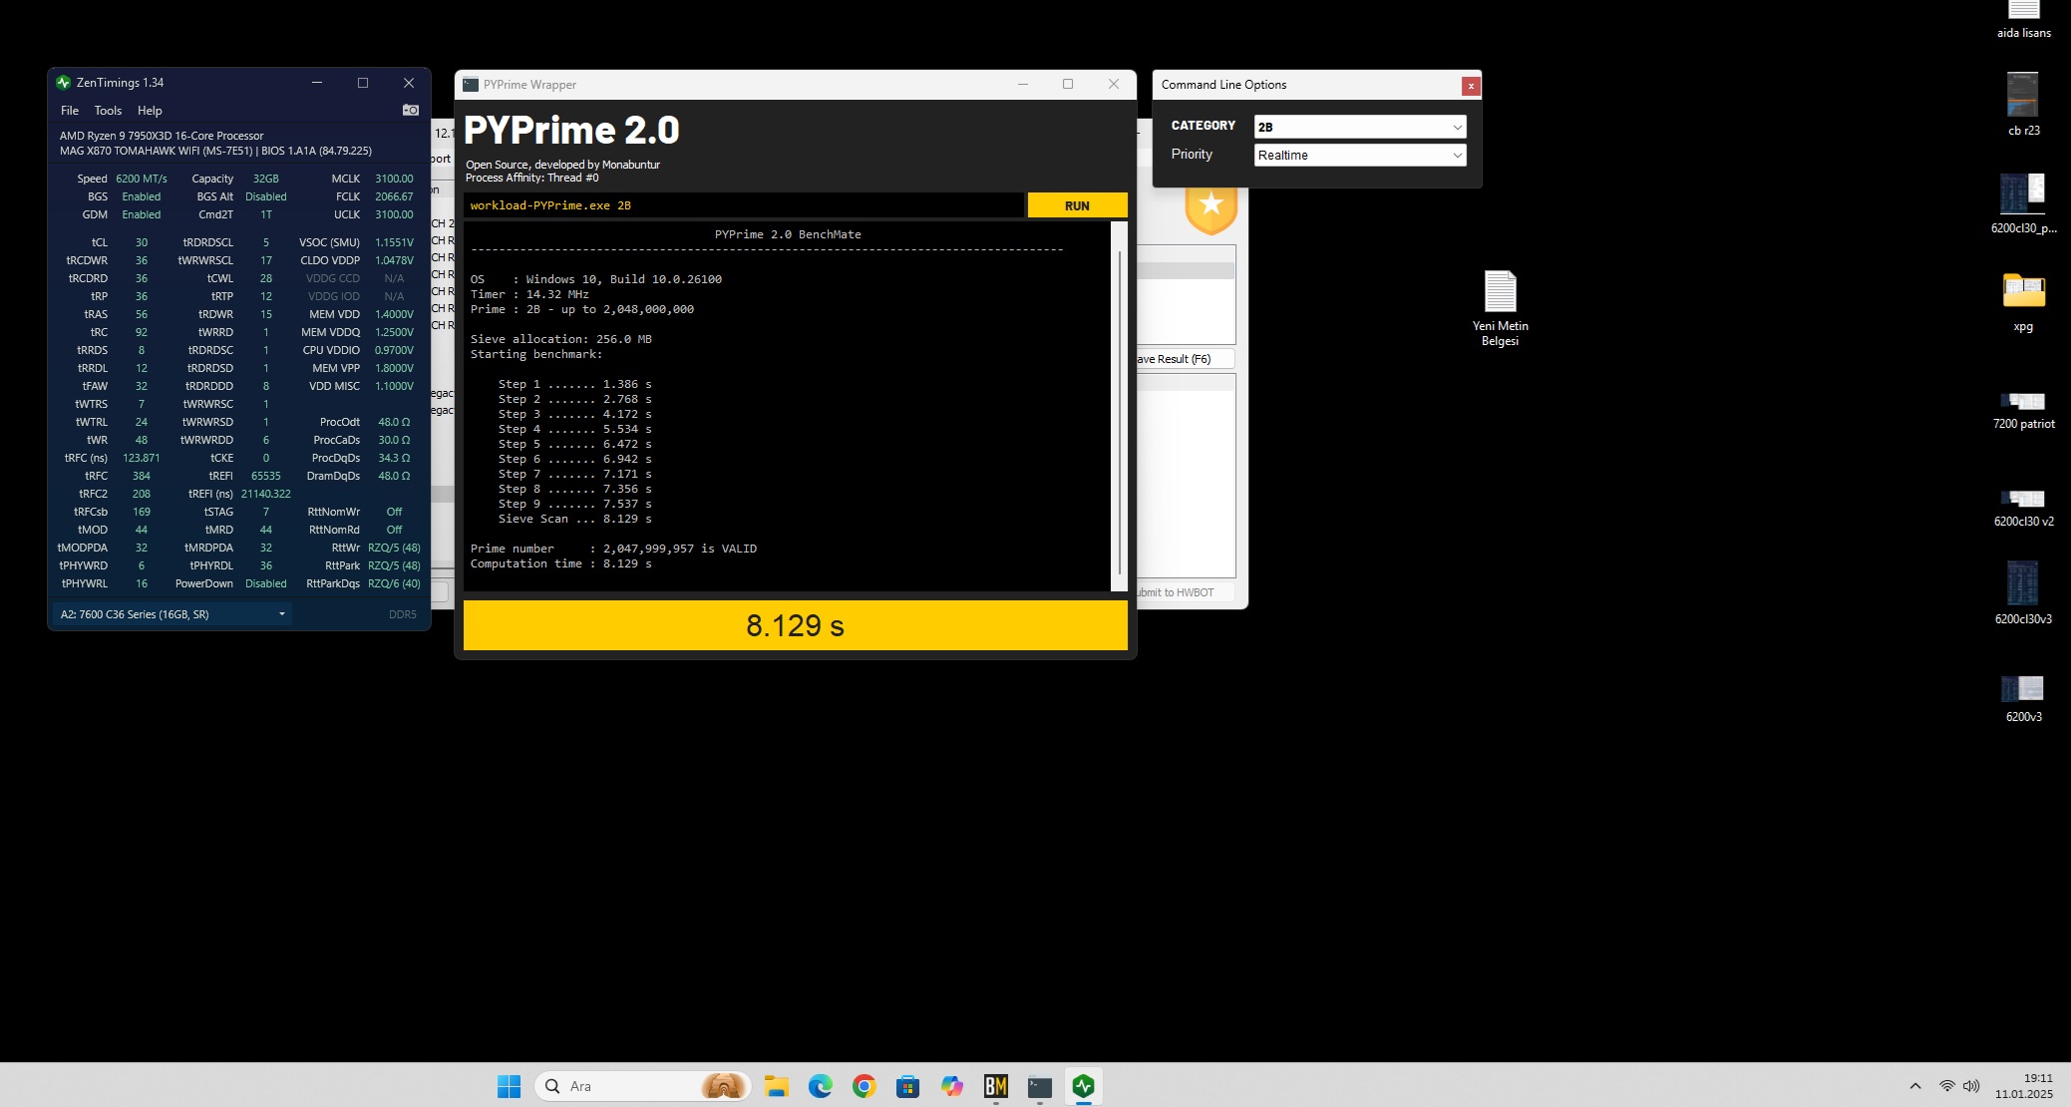Show hidden system tray icons
This screenshot has height=1107, width=2071.
[x=1914, y=1086]
